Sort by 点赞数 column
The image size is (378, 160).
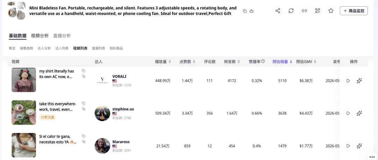tap(187, 62)
